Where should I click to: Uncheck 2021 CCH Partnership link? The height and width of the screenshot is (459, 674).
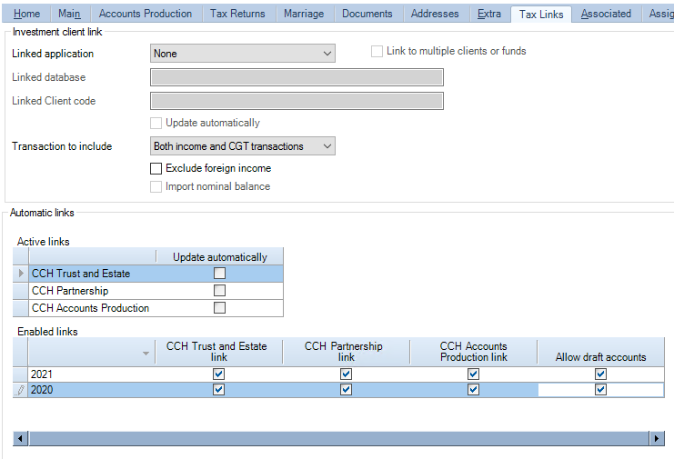(x=346, y=374)
